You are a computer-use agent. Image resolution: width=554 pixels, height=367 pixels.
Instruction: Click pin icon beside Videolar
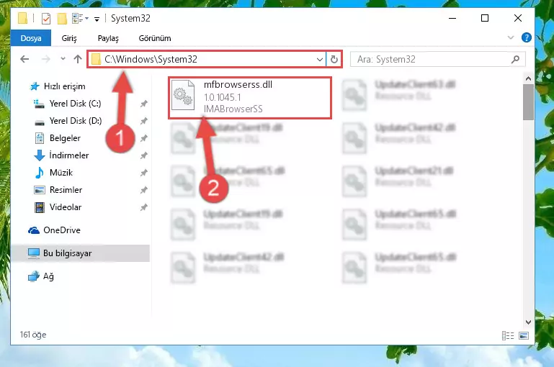coord(144,207)
